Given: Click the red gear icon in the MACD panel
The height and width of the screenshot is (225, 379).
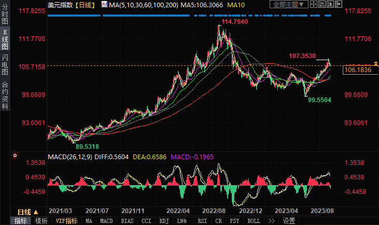Looking at the screenshot, I should [x=14, y=156].
